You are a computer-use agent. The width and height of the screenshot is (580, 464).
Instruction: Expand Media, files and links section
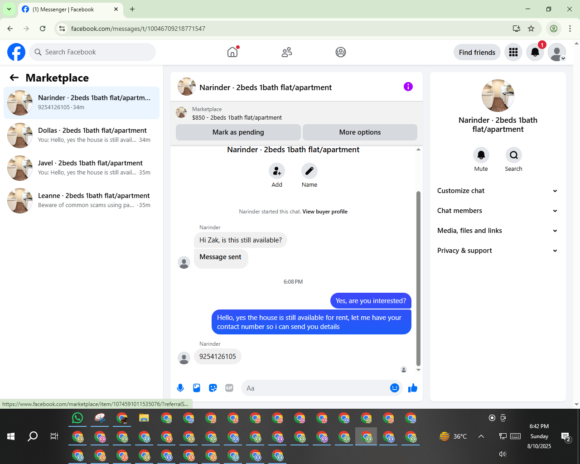498,231
